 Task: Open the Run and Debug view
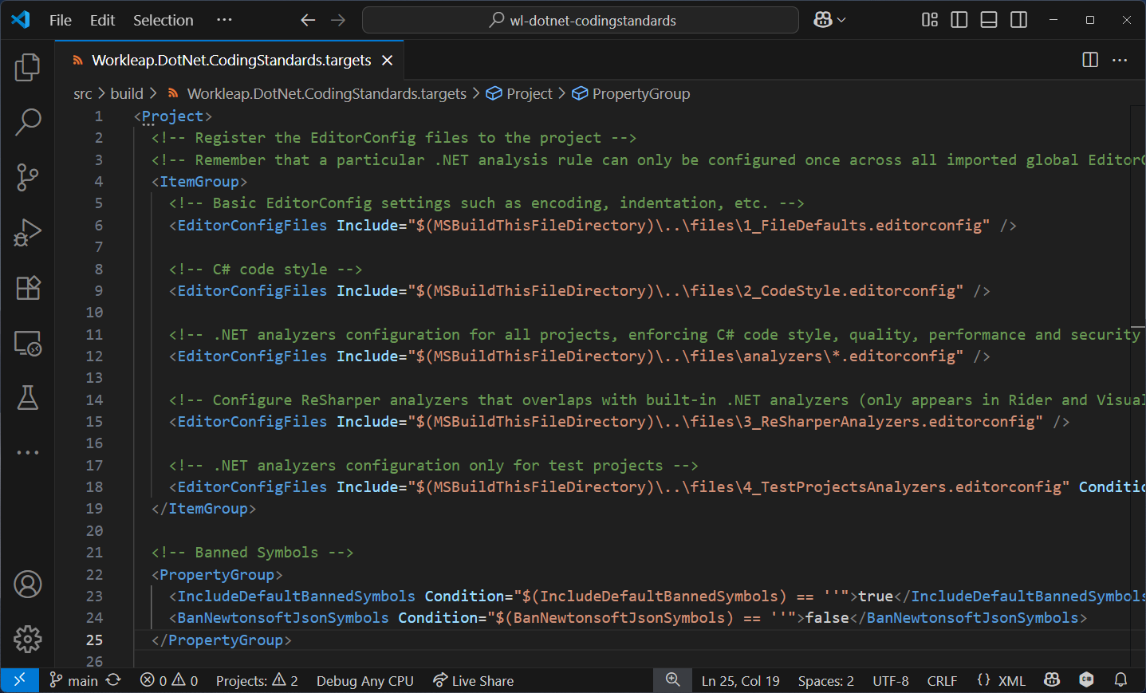(x=27, y=232)
